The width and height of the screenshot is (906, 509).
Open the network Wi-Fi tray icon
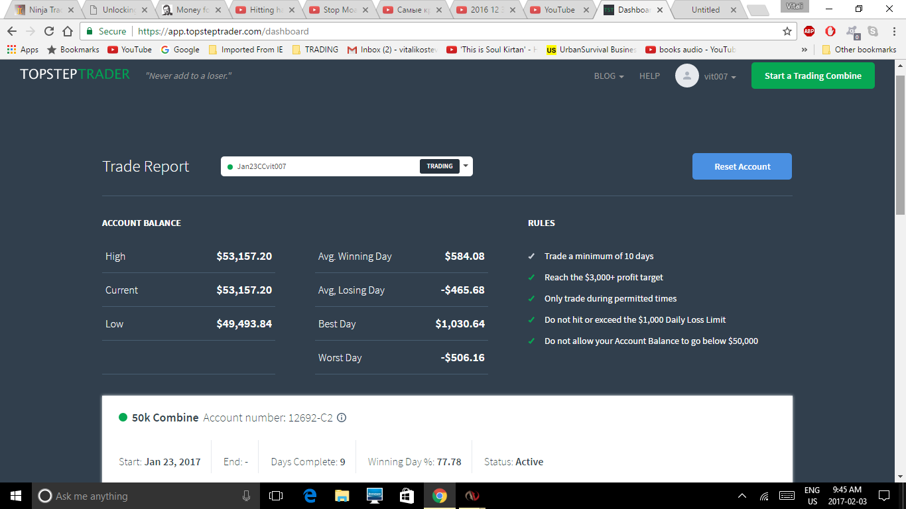tap(764, 496)
